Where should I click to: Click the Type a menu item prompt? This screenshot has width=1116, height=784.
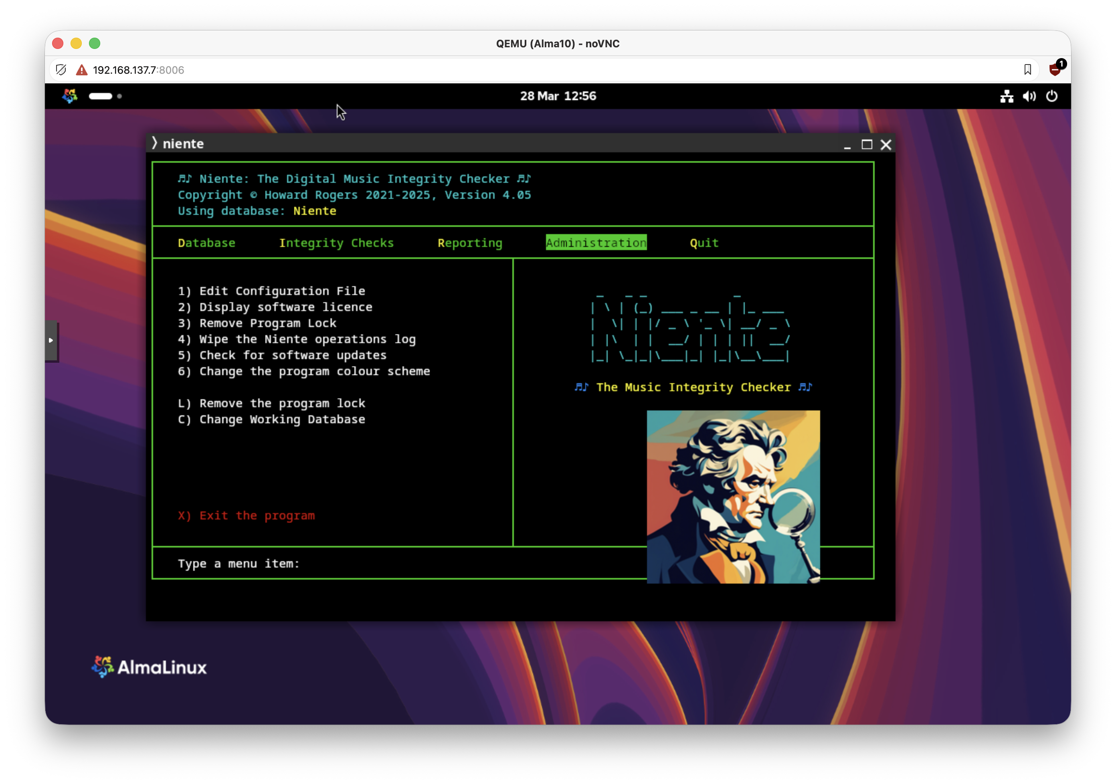click(239, 564)
